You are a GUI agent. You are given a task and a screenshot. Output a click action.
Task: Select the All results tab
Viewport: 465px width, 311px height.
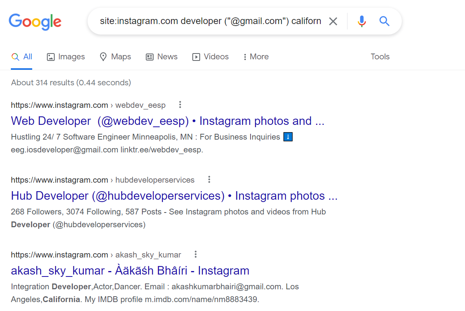(22, 57)
